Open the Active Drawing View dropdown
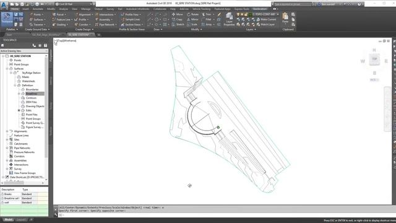Viewport: 396px width, 223px height. [24, 51]
